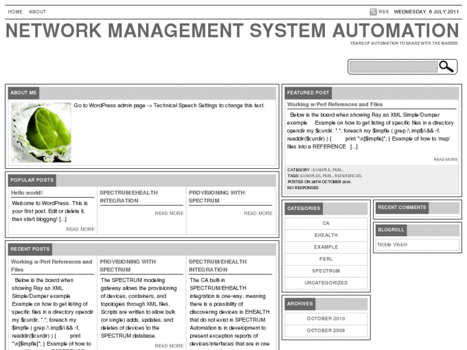The width and height of the screenshot is (467, 350).
Task: Click the Recent Posts section header
Action: click(x=30, y=249)
